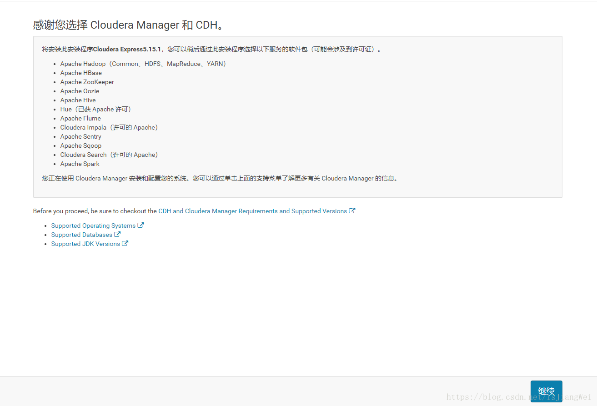Viewport: 597px width, 406px height.
Task: Select the Apache Sqoop list entry
Action: pyautogui.click(x=80, y=145)
